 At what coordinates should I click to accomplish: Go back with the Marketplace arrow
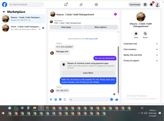coord(4,12)
